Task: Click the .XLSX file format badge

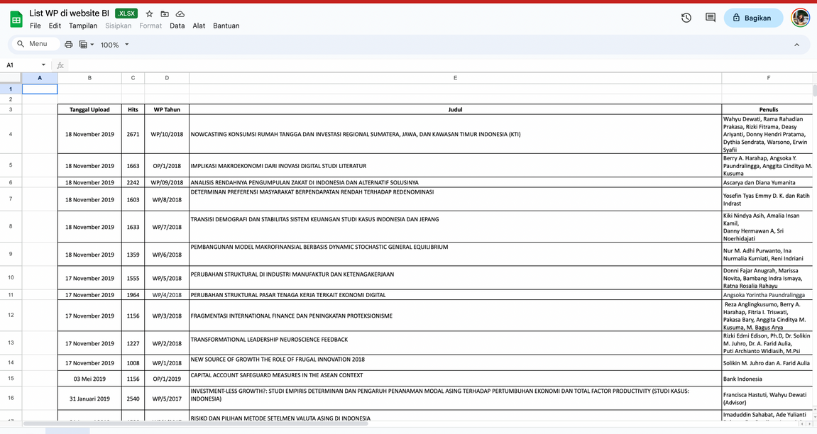Action: coord(126,13)
